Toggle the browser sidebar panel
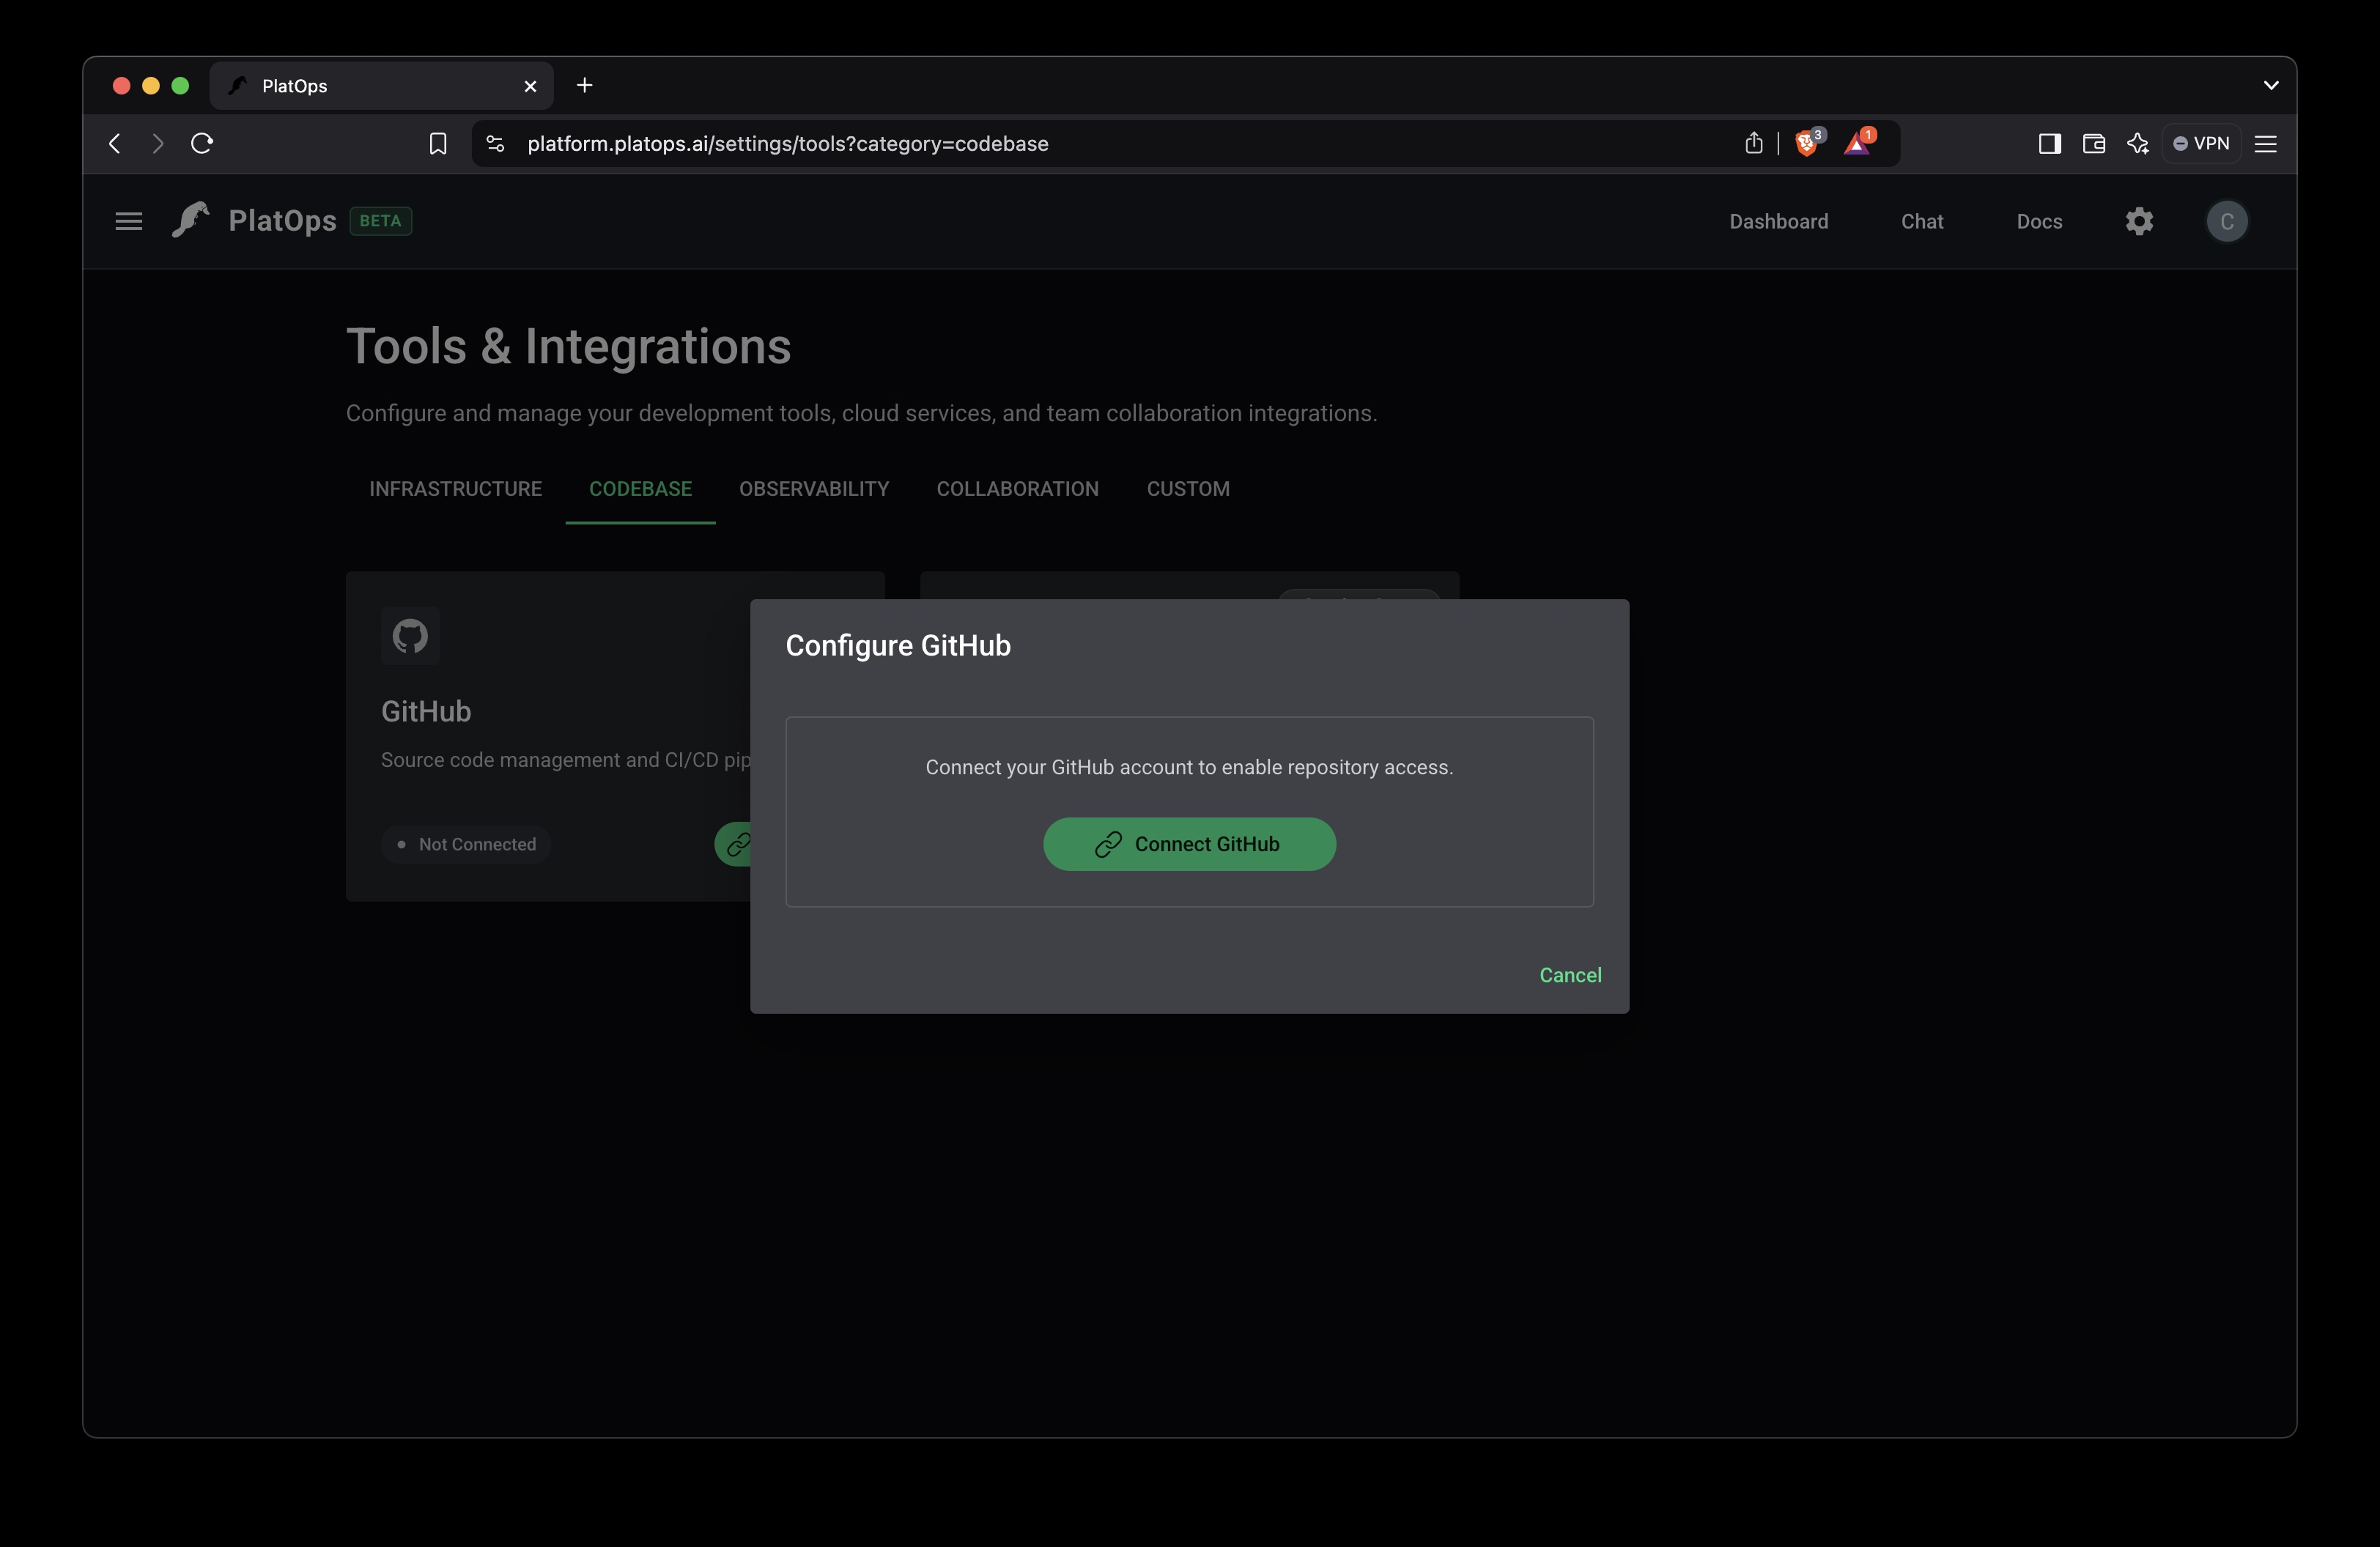The height and width of the screenshot is (1547, 2380). [x=2049, y=144]
